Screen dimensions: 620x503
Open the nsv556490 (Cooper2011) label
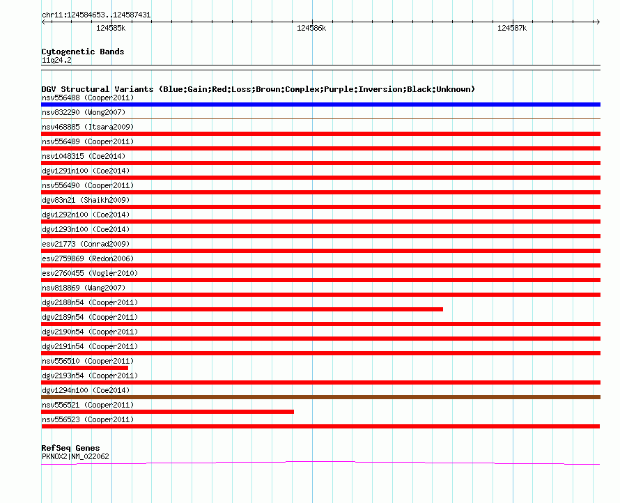tap(88, 185)
